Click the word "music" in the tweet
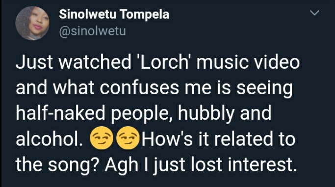The height and width of the screenshot is (187, 335). [222, 62]
